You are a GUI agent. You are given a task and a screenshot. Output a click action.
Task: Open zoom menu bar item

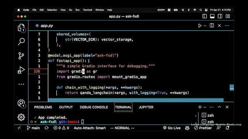[x=161, y=10]
